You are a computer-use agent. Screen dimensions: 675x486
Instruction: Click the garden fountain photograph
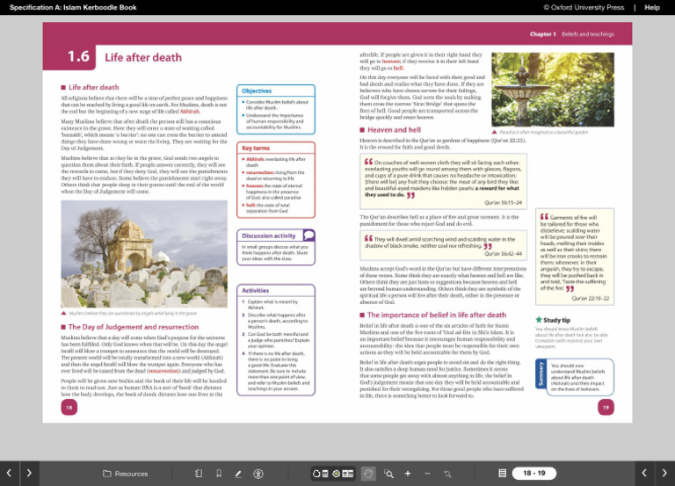553,90
